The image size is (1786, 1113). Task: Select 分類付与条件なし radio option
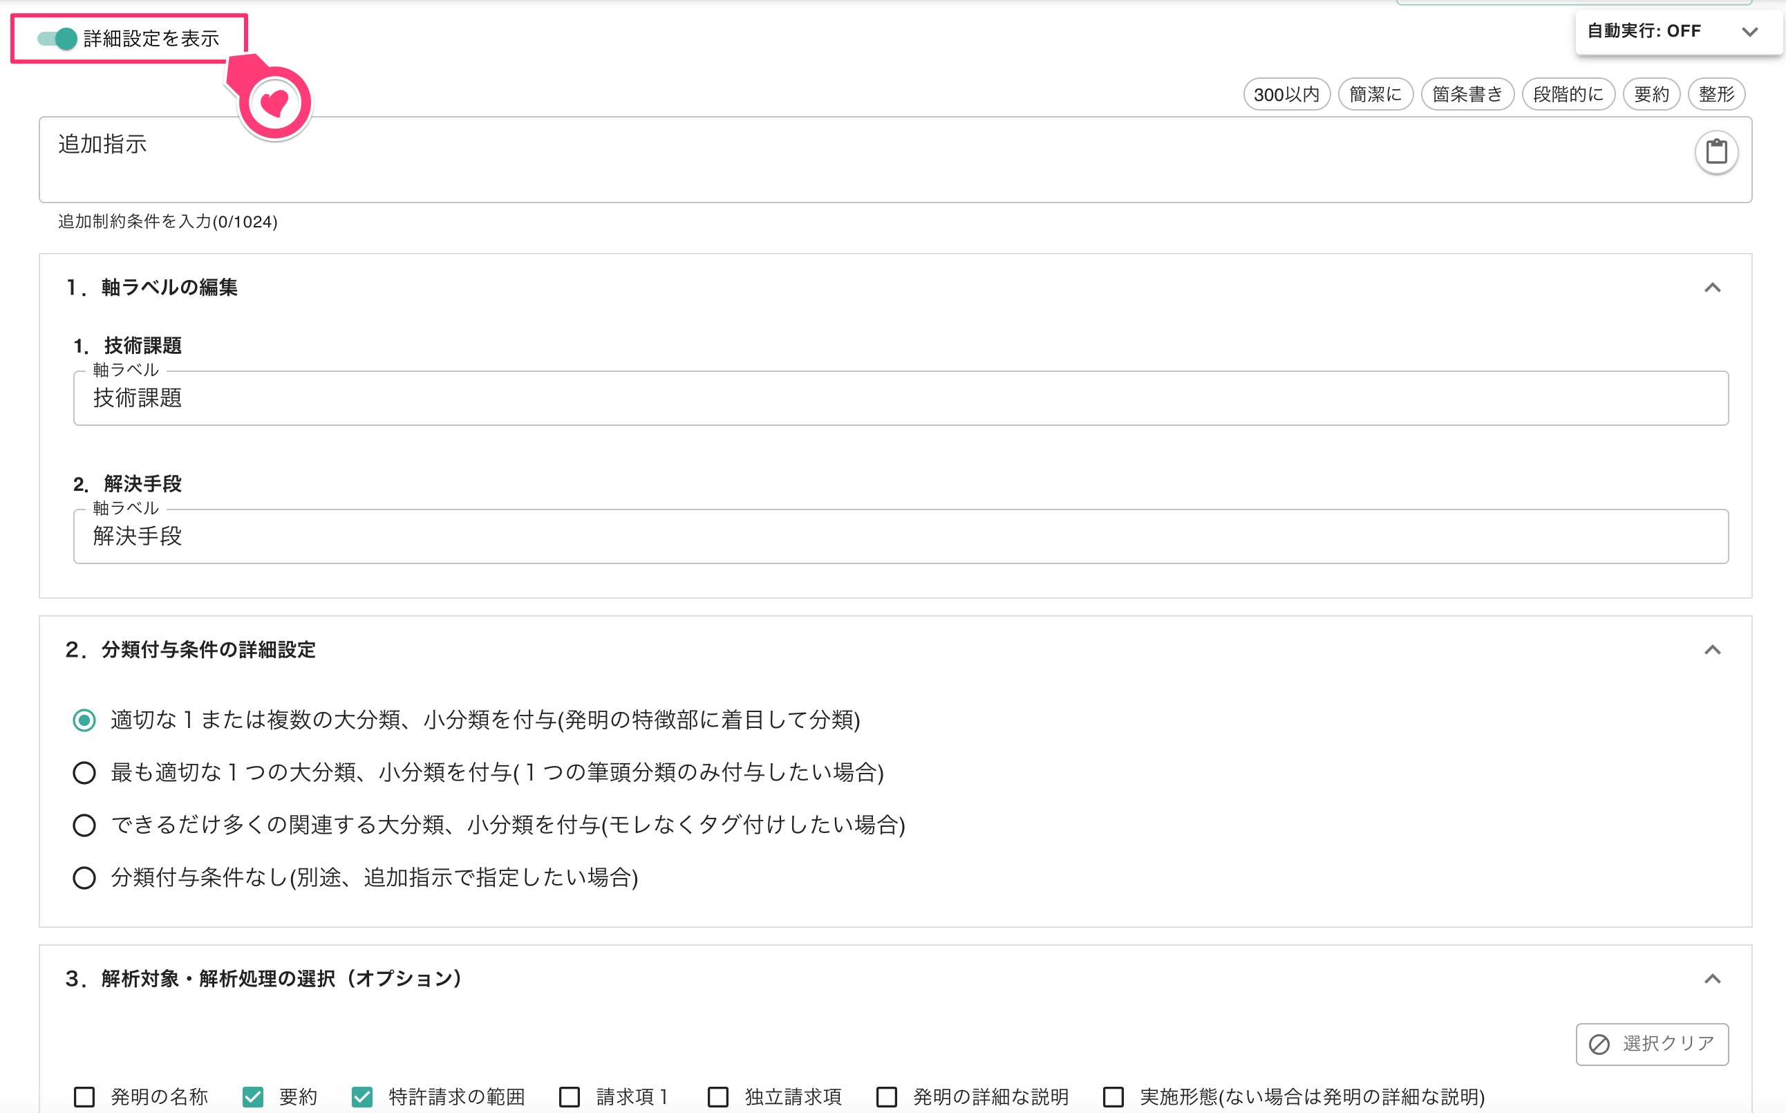(x=84, y=878)
